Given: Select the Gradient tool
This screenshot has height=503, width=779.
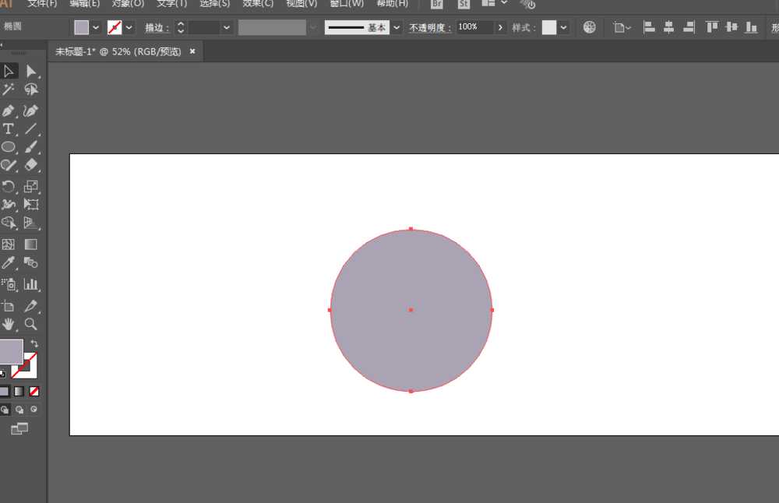Looking at the screenshot, I should [31, 244].
